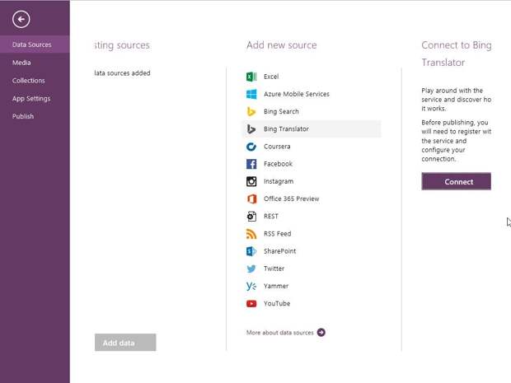This screenshot has width=511, height=383.
Task: Click the YouTube play icon
Action: click(251, 304)
